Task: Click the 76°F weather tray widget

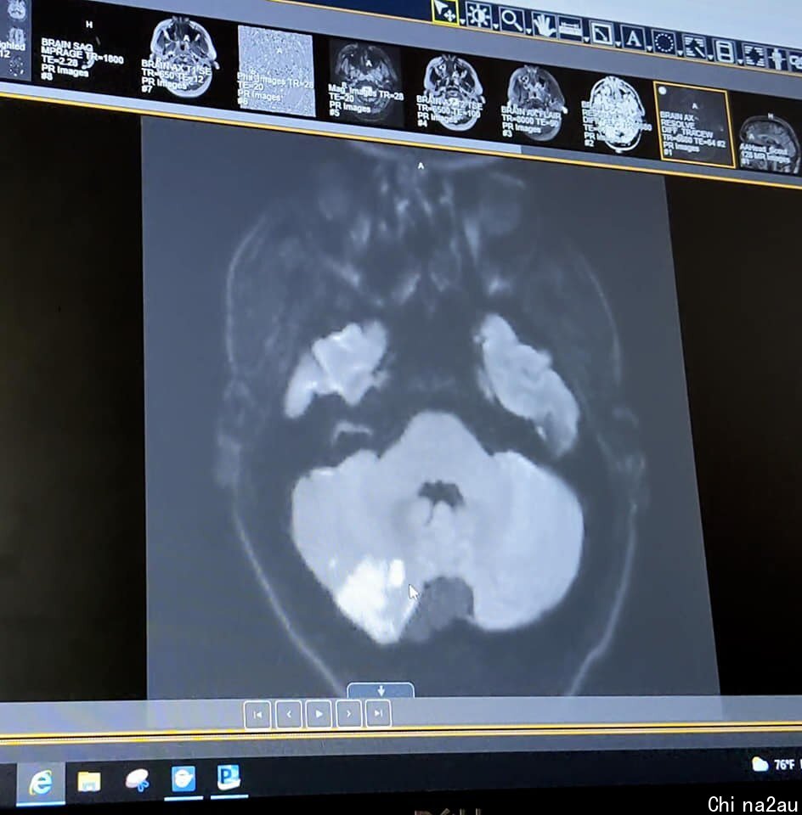Action: coord(775,765)
